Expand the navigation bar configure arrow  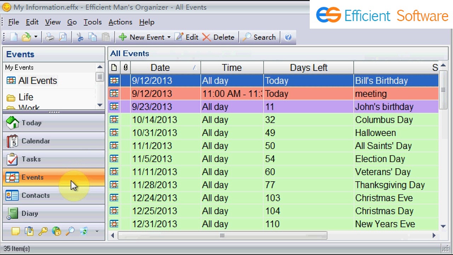click(97, 232)
